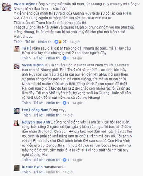Image resolution: width=143 pixels, height=176 pixels.
Task: Click Trả lời under Tú Hà's reply
Action: click(38, 58)
